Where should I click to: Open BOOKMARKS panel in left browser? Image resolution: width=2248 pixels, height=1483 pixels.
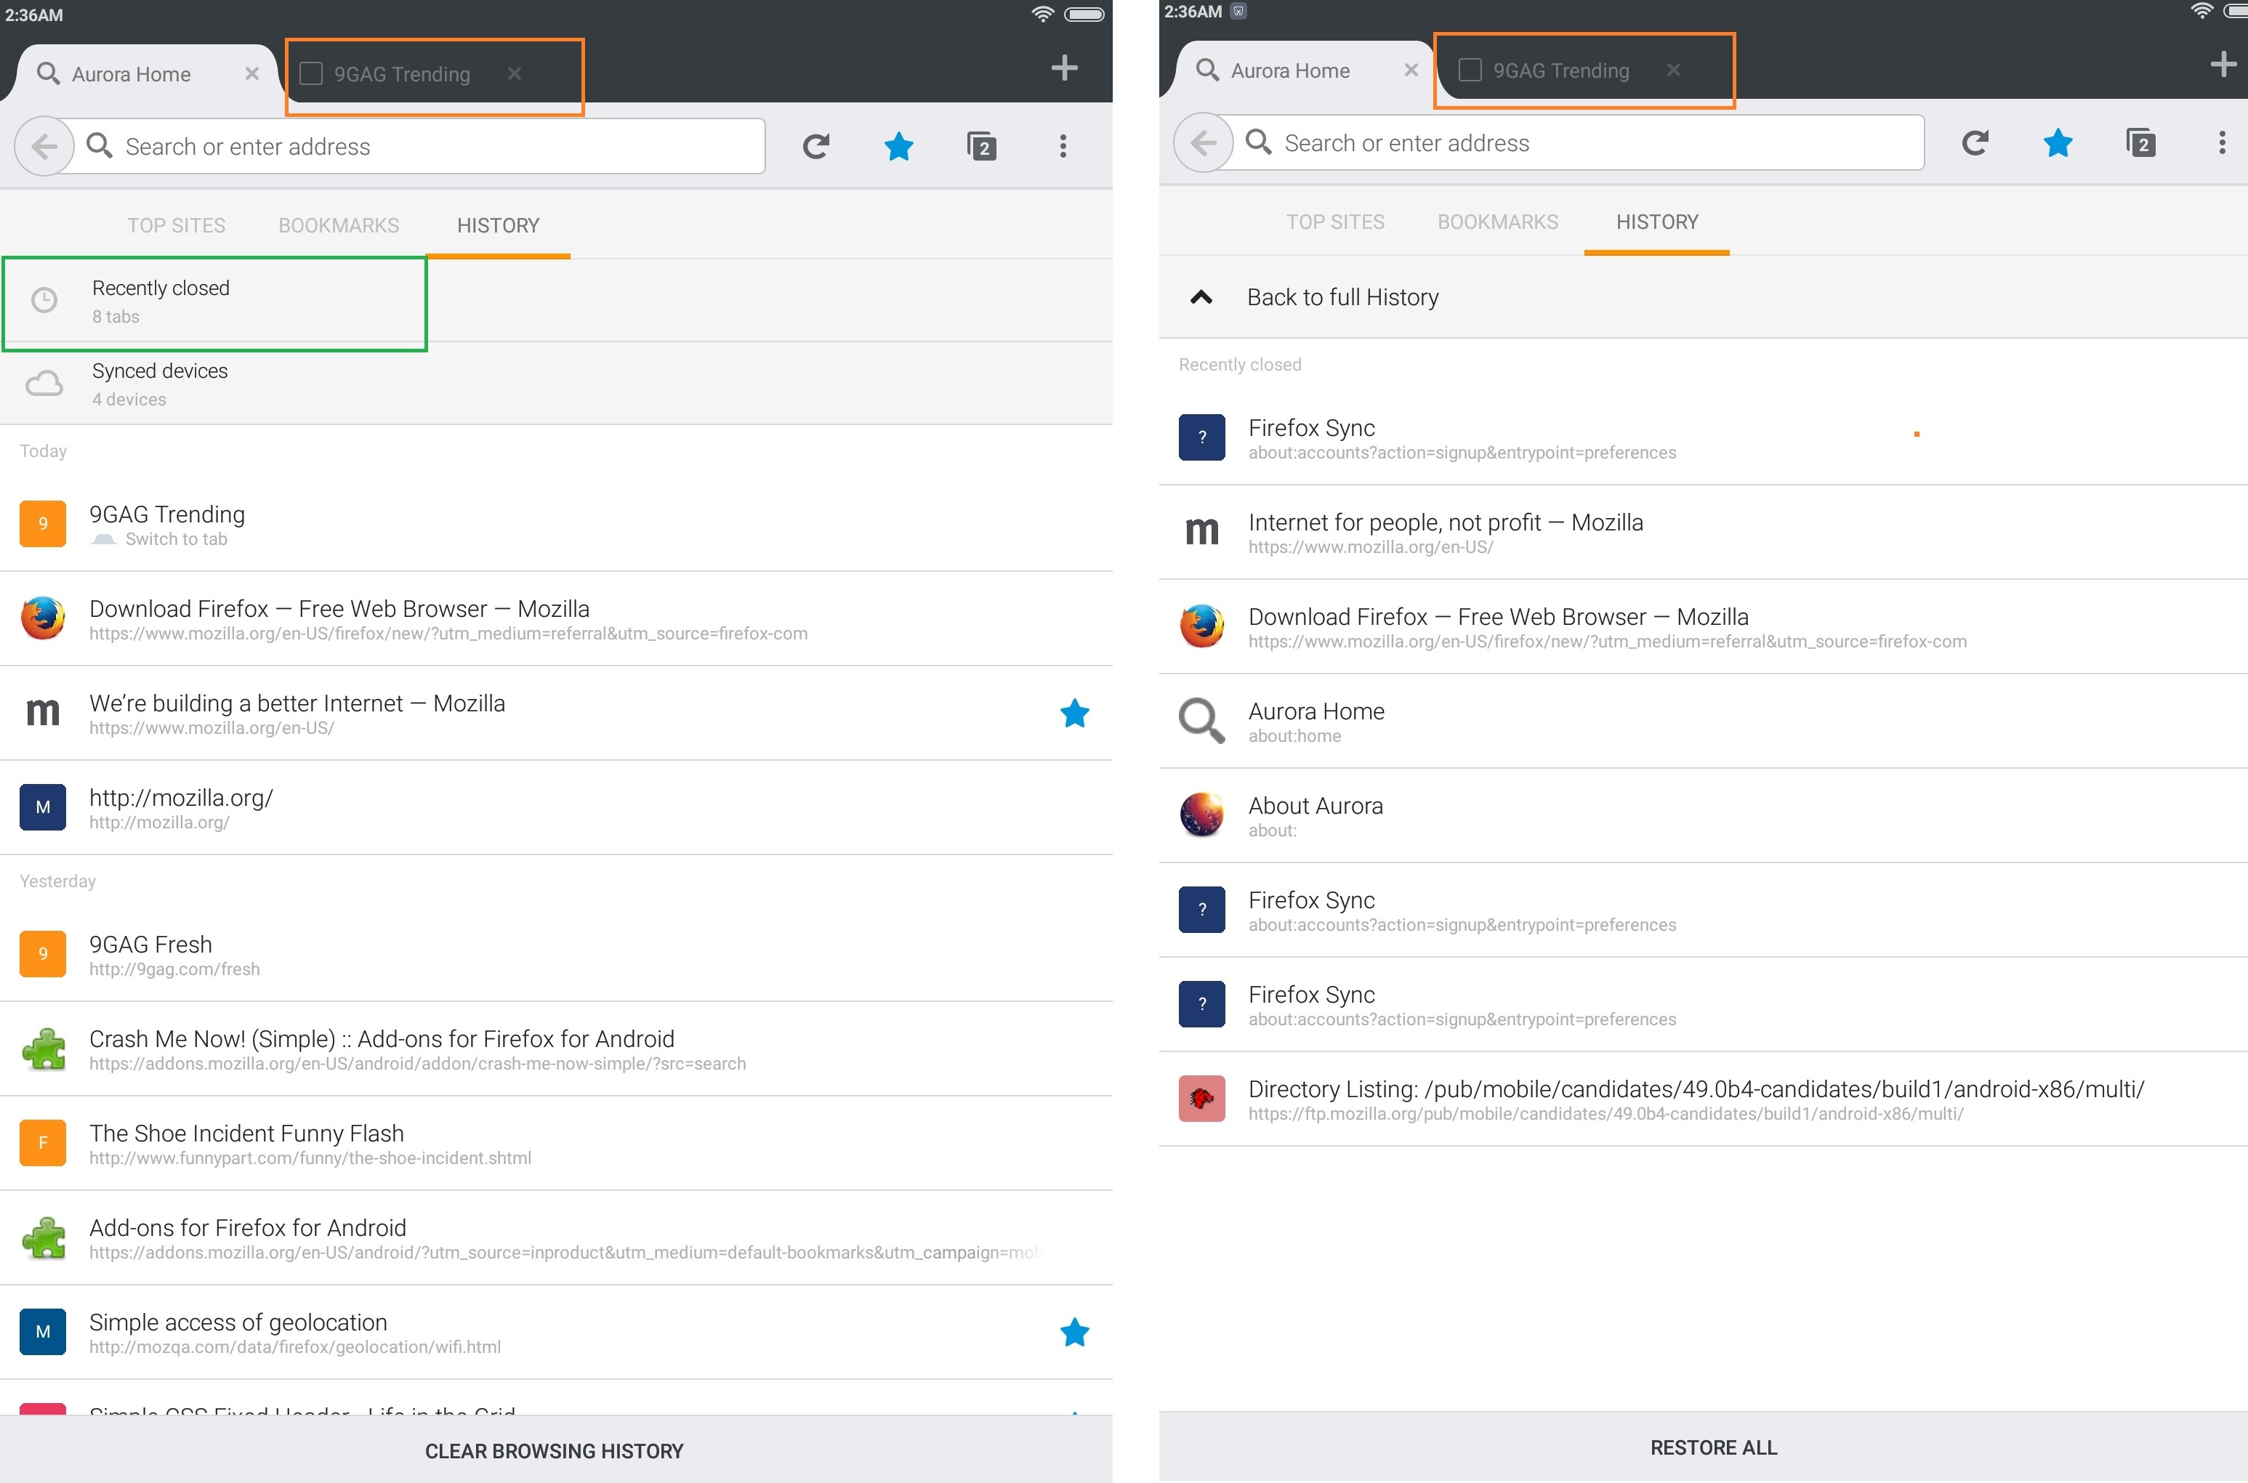[339, 225]
